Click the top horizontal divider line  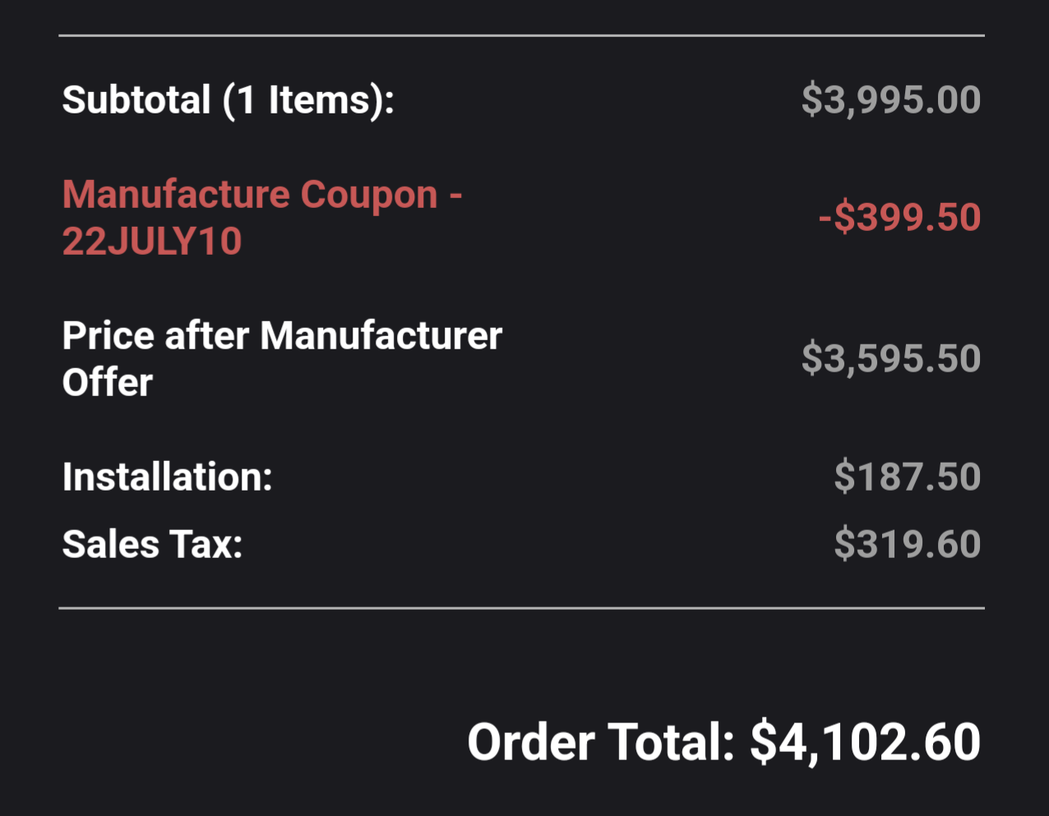(x=521, y=36)
